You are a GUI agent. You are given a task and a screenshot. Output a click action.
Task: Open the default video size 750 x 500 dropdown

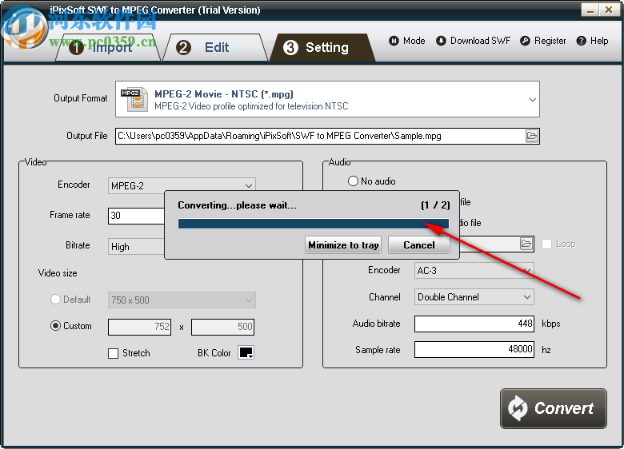[182, 300]
